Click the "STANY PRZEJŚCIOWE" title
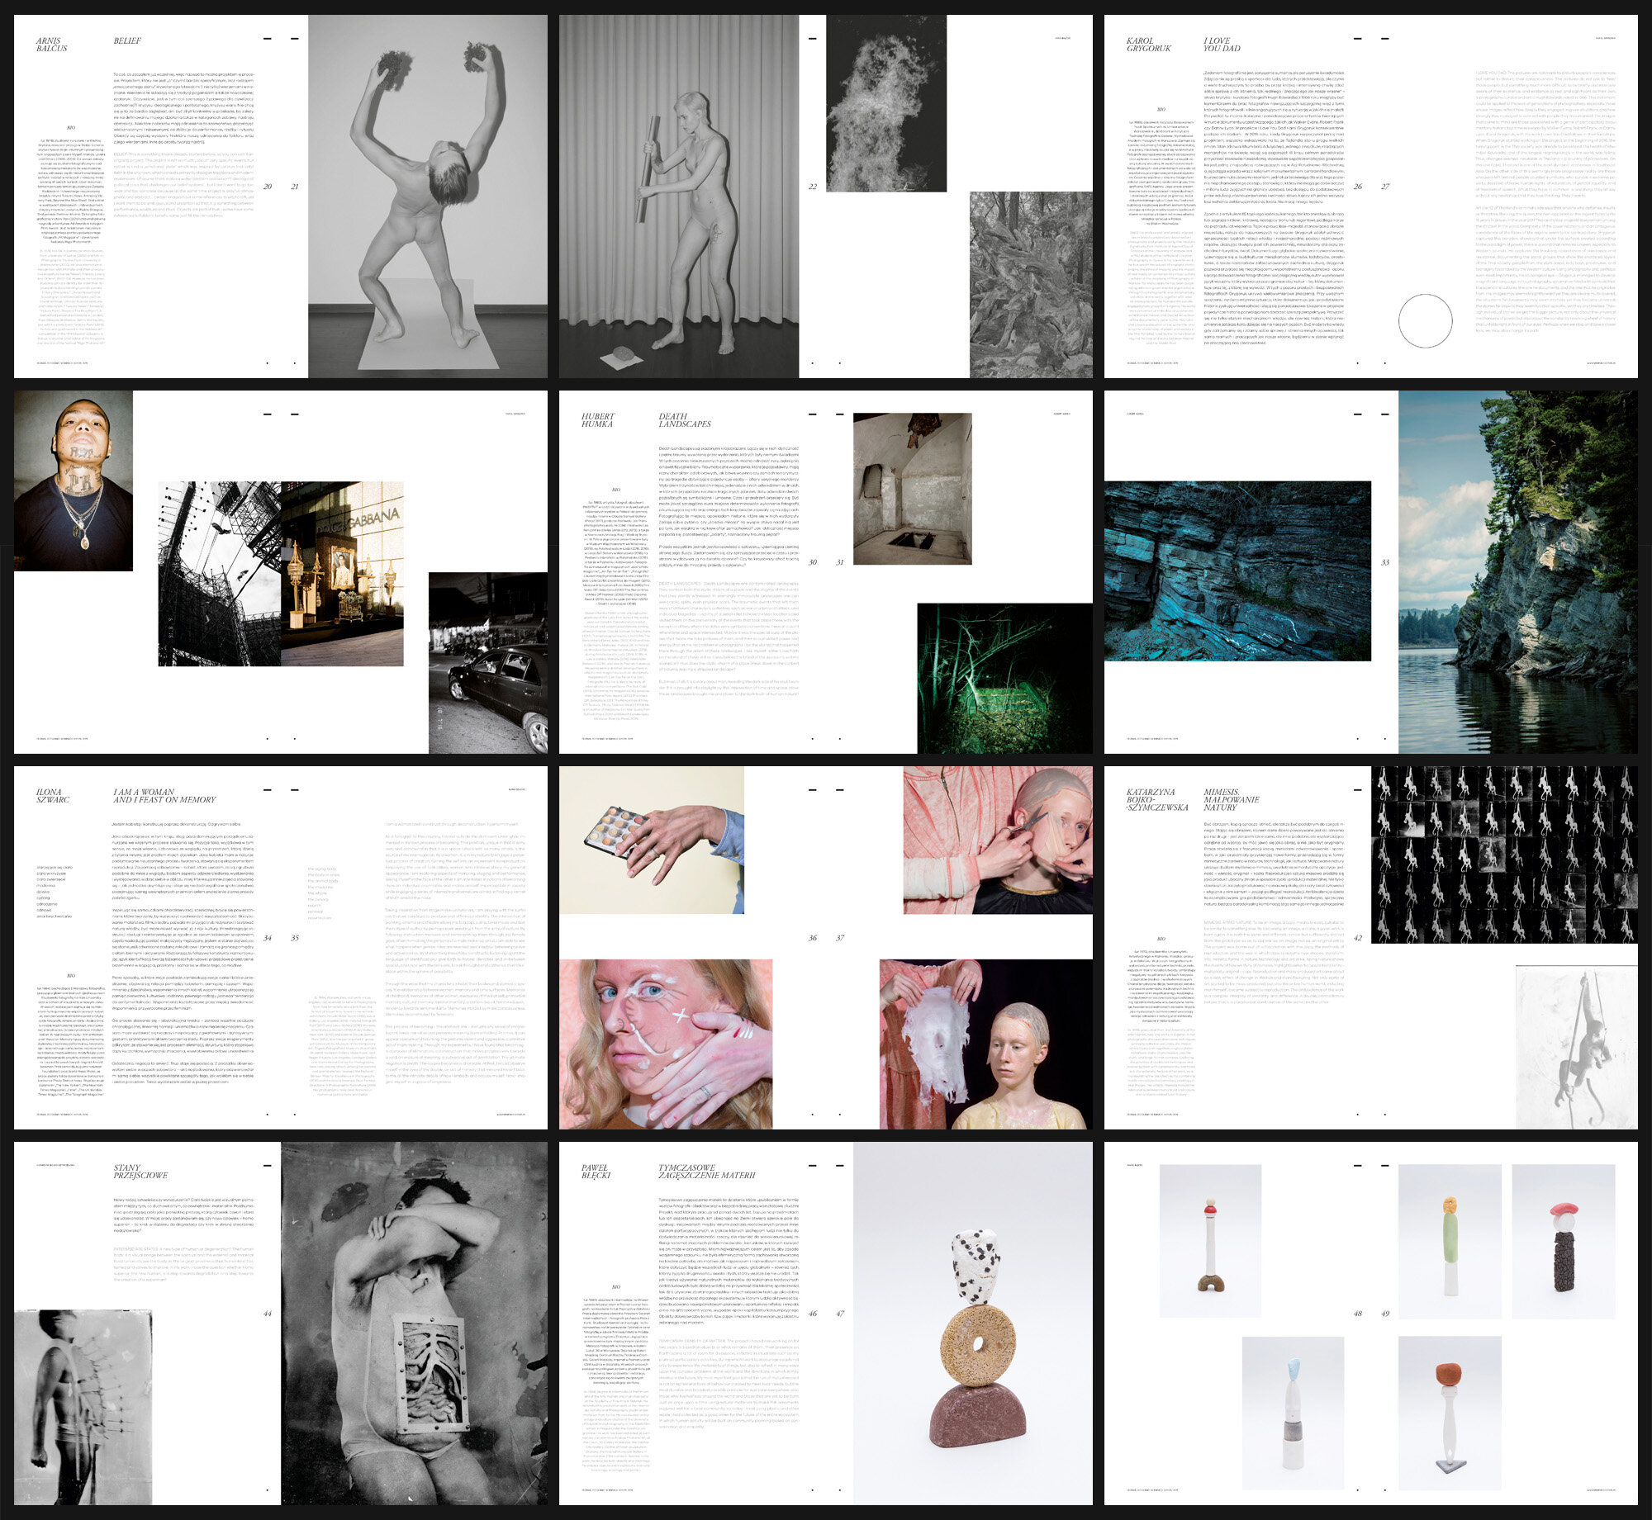Image resolution: width=1652 pixels, height=1520 pixels. click(140, 1172)
